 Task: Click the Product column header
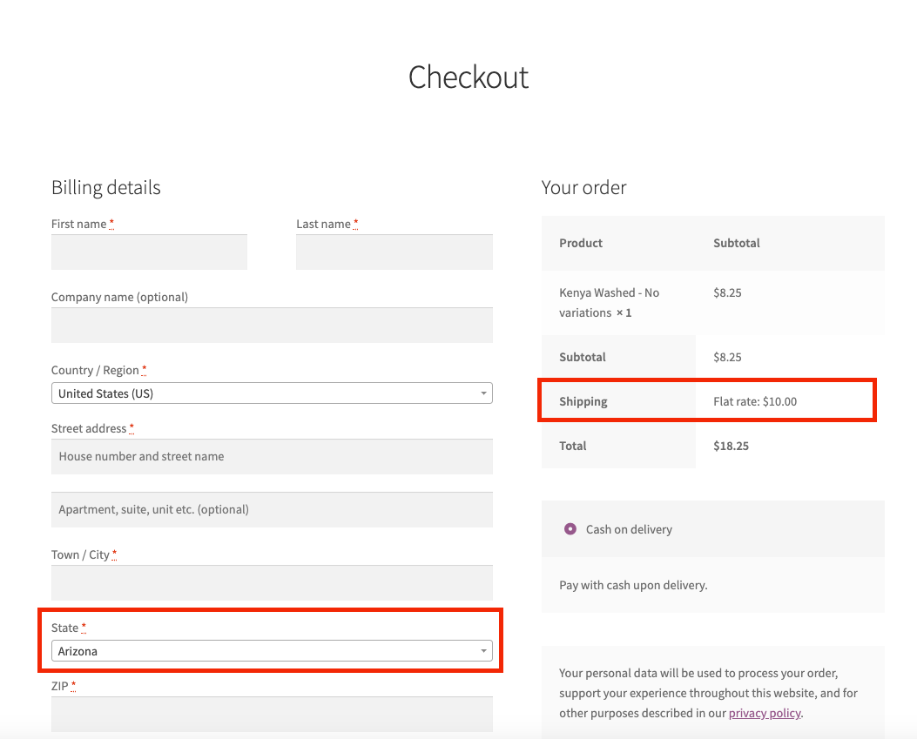click(581, 243)
